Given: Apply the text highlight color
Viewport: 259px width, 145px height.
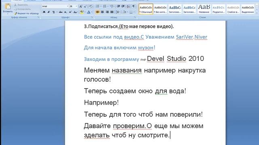Looking at the screenshot, I should pos(82,12).
